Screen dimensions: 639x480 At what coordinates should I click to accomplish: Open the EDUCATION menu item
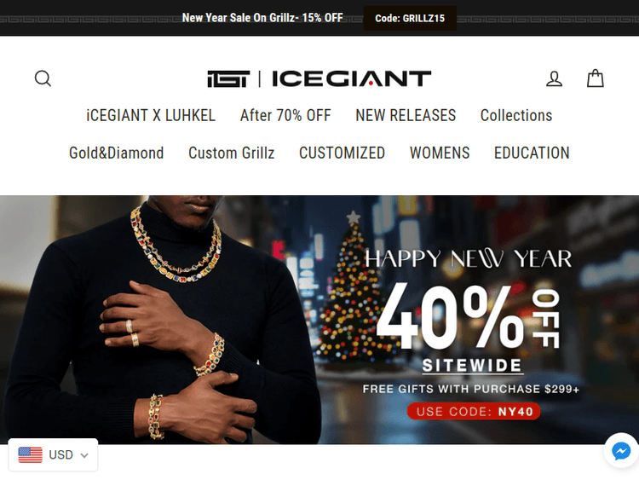(532, 153)
